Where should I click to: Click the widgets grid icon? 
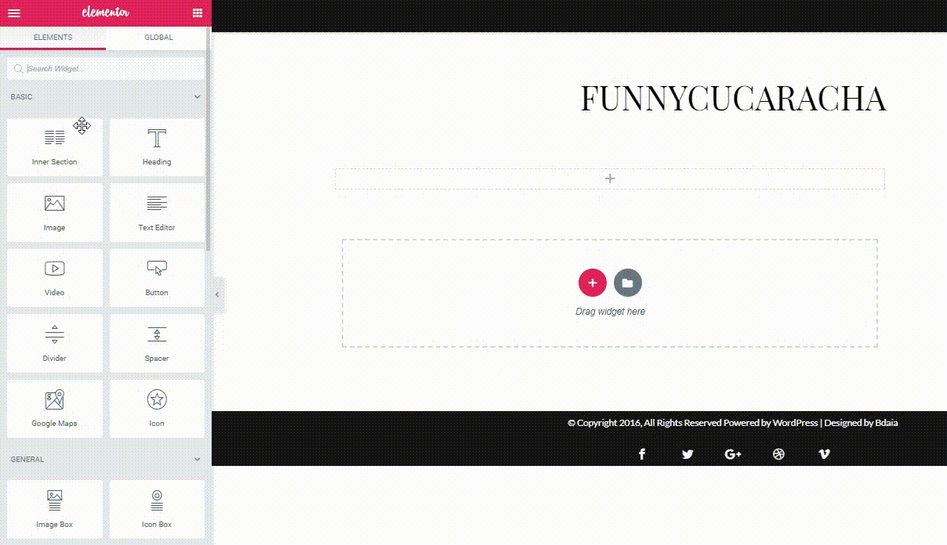click(x=198, y=13)
